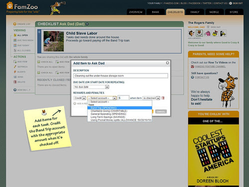Viewport: 249px width, 187px height.
Task: Click the Send envelope icon
Action: pos(15,77)
